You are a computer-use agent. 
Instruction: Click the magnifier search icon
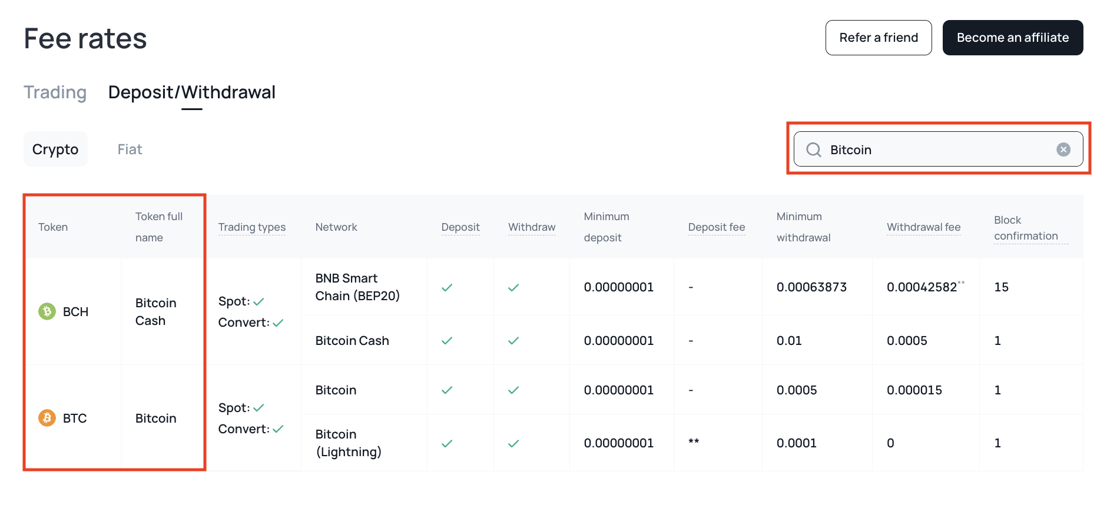point(814,150)
